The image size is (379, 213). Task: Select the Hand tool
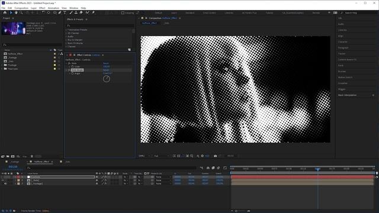point(16,12)
